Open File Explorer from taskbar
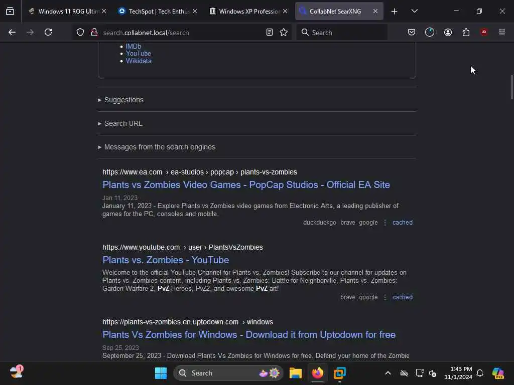Viewport: 514px width, 385px height. (295, 373)
